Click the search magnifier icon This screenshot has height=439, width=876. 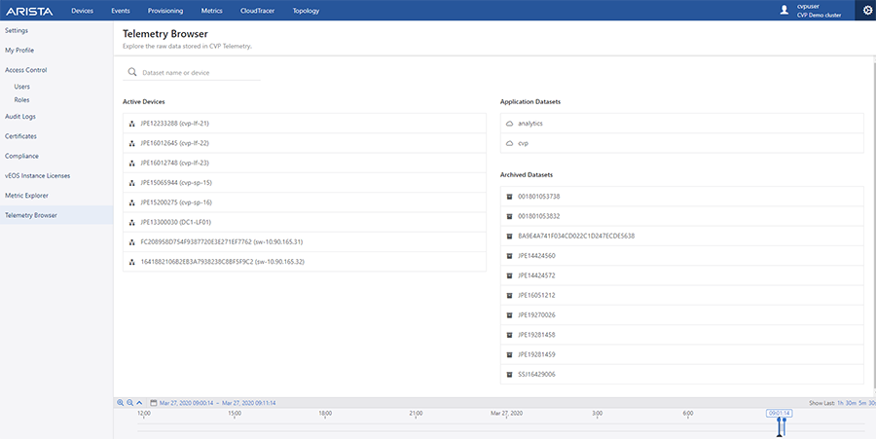[x=132, y=72]
